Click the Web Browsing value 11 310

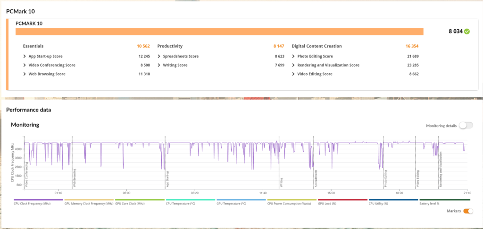144,74
